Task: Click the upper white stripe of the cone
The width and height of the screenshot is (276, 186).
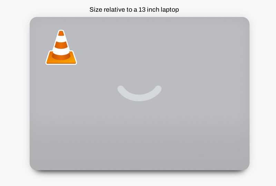Action: click(x=61, y=39)
